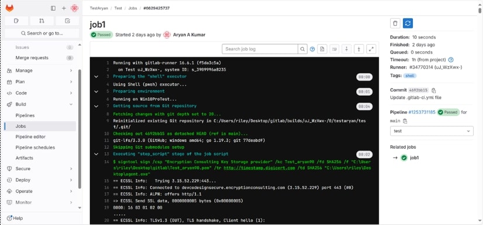Open assigned issues shortcut icon
Screen dimensions: 483x225
[x=16, y=21]
